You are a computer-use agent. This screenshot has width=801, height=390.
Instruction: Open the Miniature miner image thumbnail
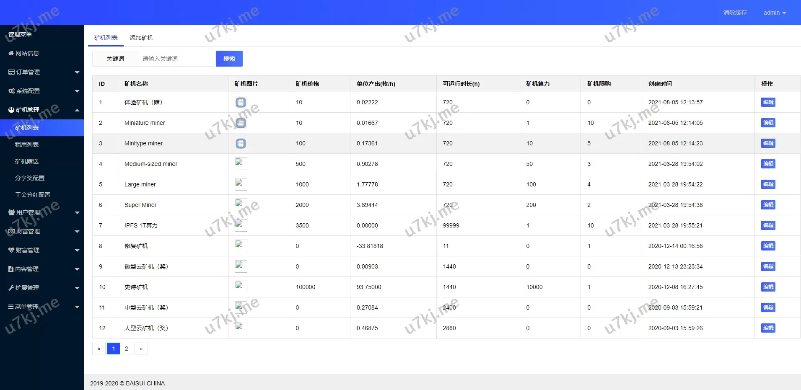(241, 123)
